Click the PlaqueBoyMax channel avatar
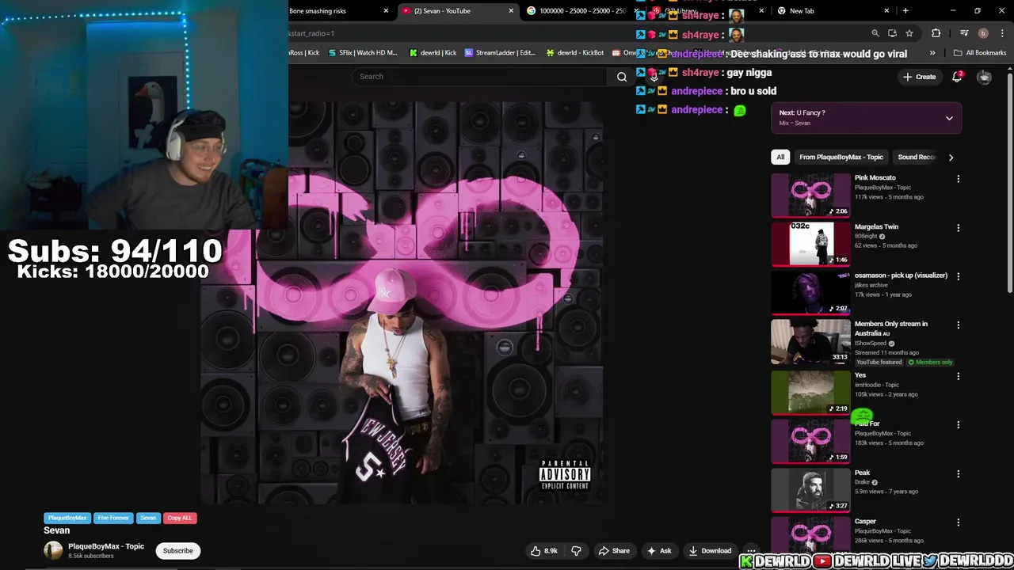This screenshot has height=570, width=1014. tap(53, 550)
